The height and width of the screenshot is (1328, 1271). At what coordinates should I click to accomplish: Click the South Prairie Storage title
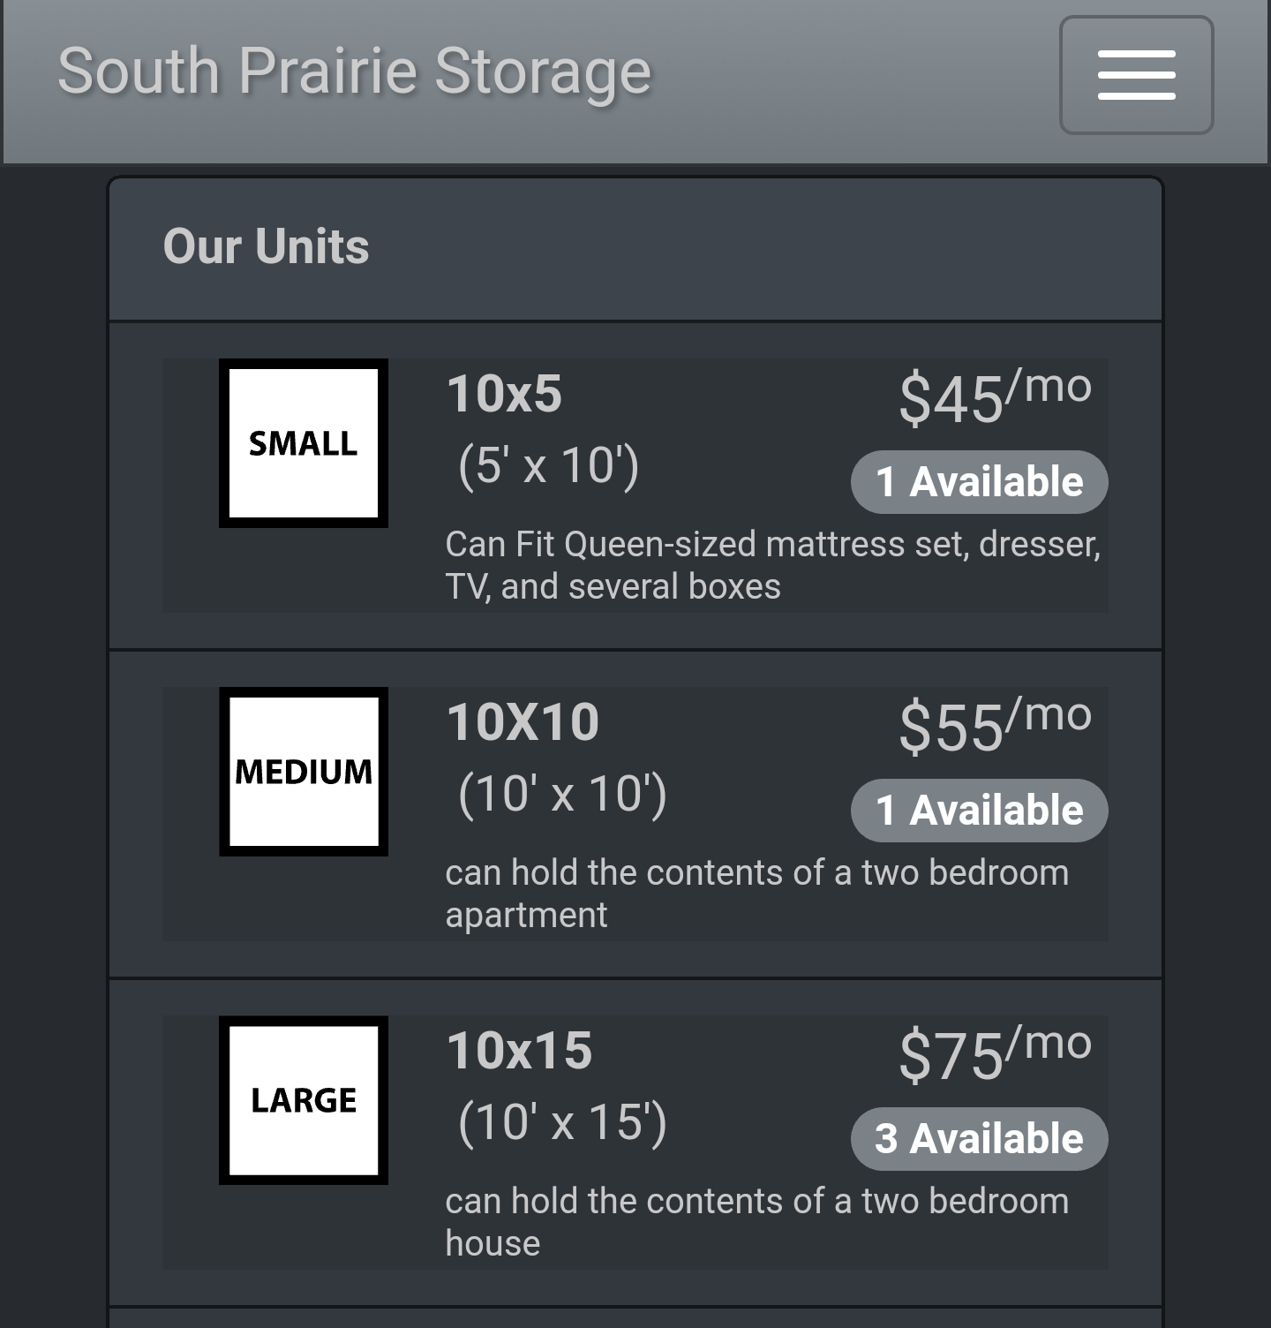[x=354, y=72]
